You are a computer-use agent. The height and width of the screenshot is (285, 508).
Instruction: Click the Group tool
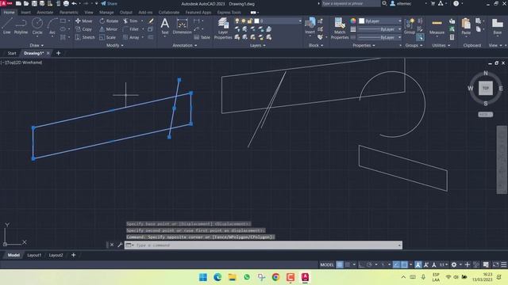point(410,26)
